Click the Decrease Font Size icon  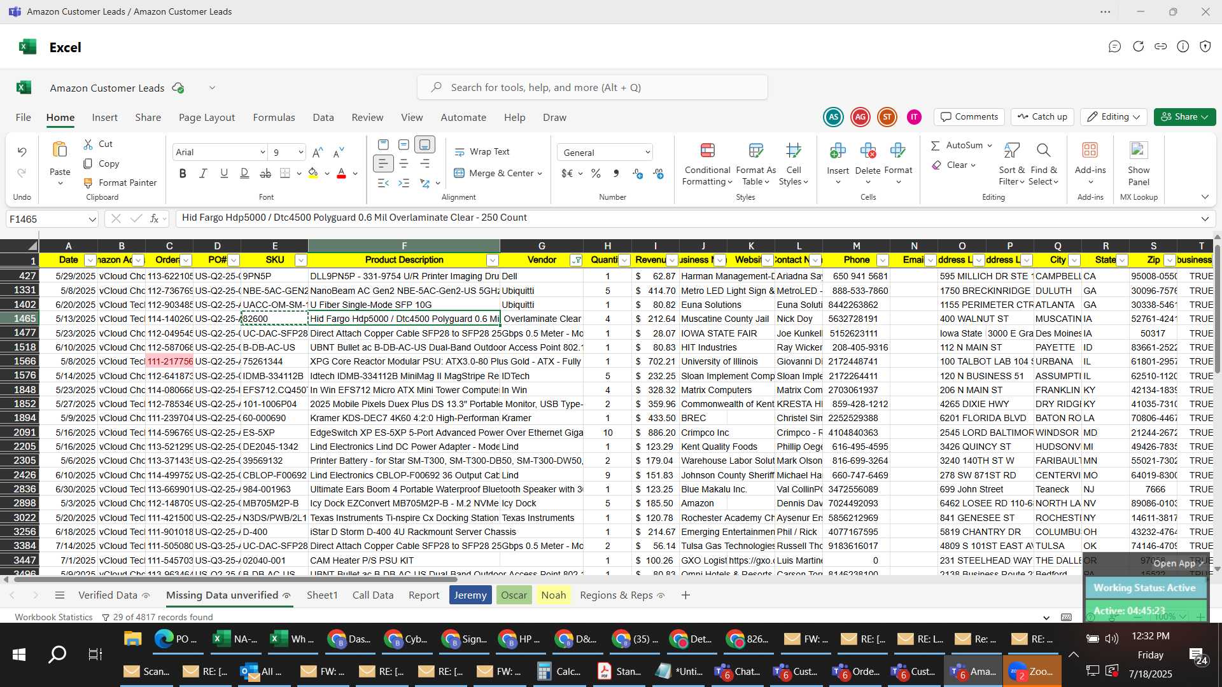[339, 152]
